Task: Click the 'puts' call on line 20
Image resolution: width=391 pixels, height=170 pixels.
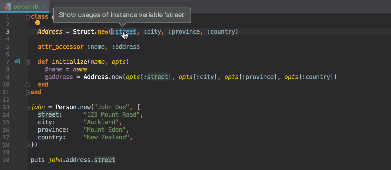Action: (38, 160)
